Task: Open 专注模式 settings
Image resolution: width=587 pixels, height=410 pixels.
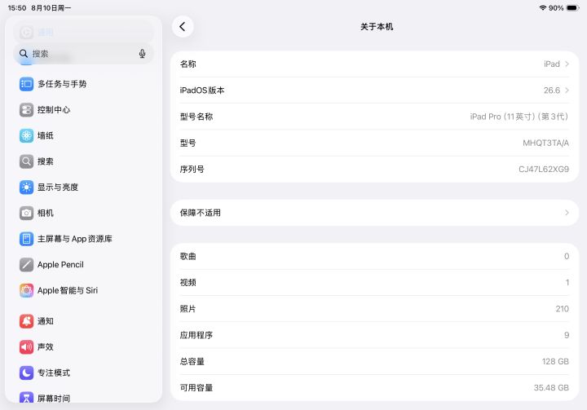Action: click(83, 373)
